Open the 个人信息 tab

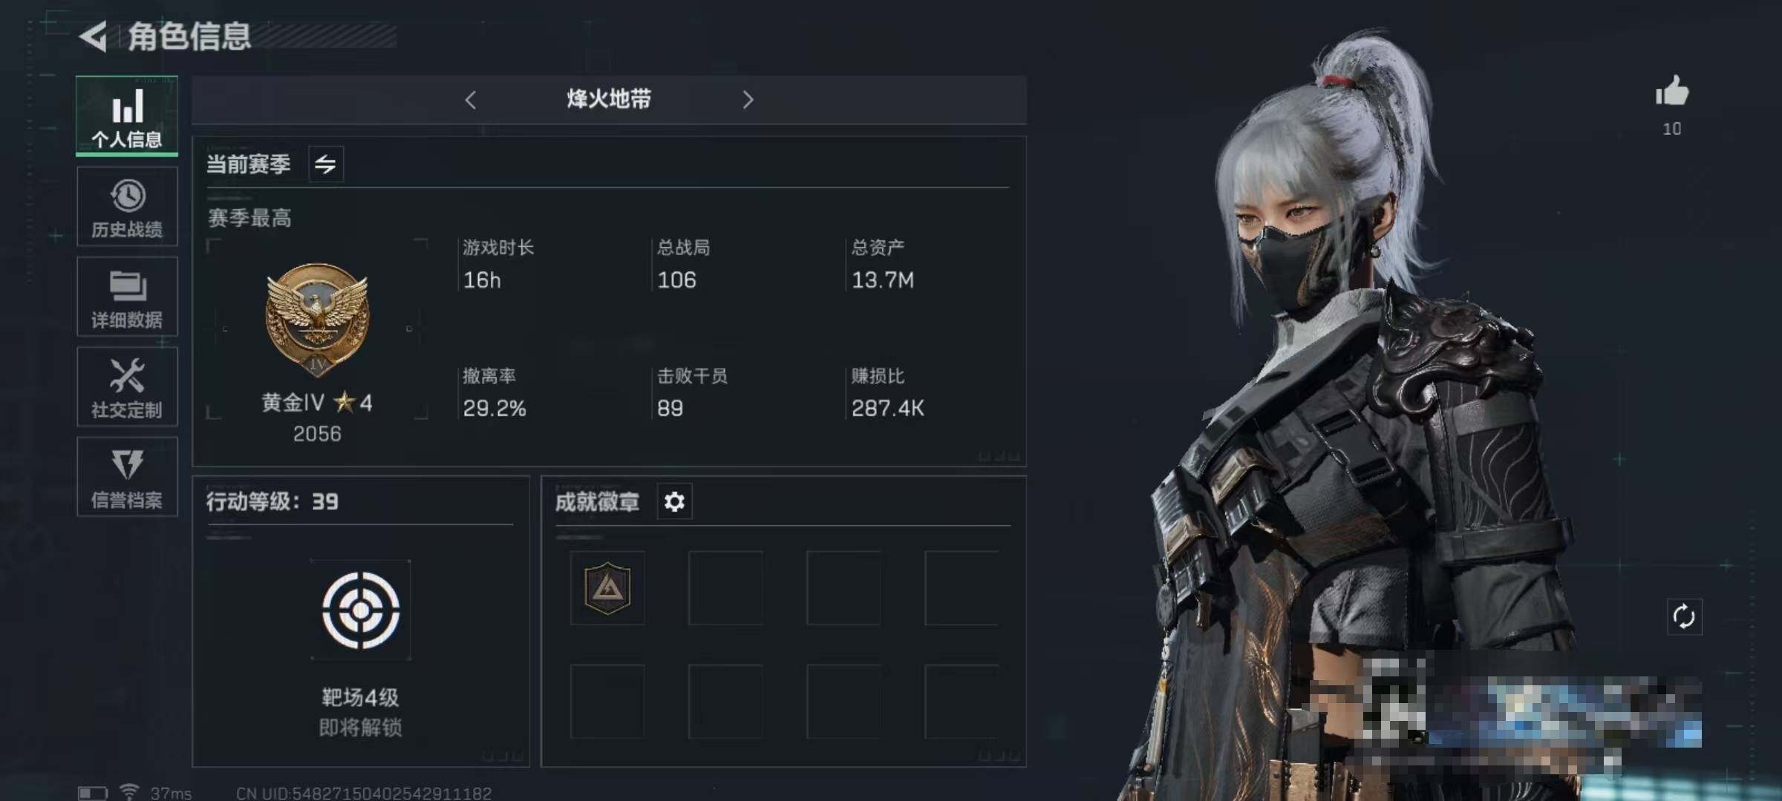tap(127, 116)
